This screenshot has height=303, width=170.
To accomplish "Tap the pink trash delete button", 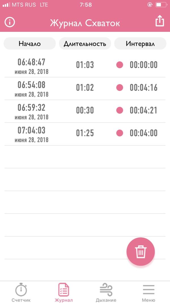I will click(x=141, y=252).
